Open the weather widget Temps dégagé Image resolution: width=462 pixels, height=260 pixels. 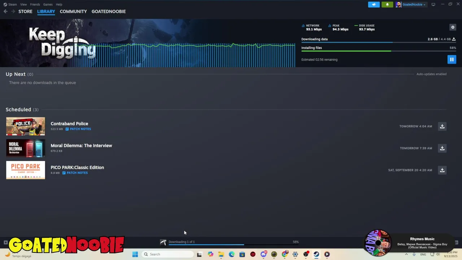(18, 254)
